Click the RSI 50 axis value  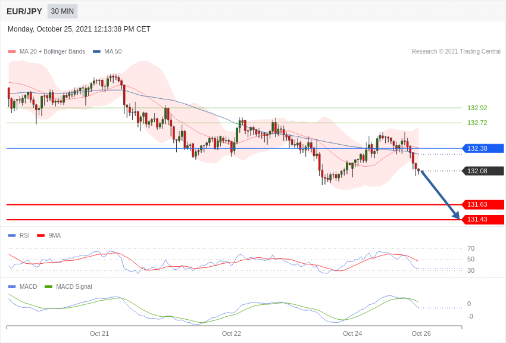(471, 260)
